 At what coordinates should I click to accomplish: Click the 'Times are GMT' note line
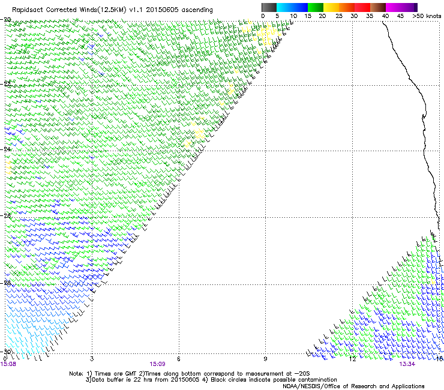(189, 374)
